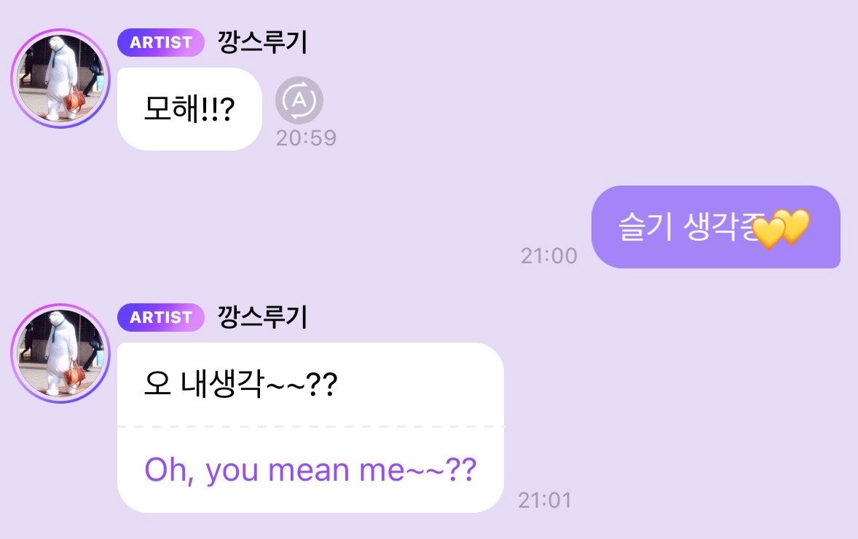Image resolution: width=858 pixels, height=539 pixels.
Task: Tap the Korean text 오 내생각~~??
Action: (241, 384)
